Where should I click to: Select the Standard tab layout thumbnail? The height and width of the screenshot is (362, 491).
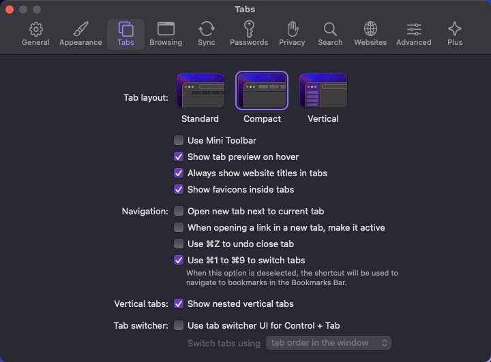200,90
